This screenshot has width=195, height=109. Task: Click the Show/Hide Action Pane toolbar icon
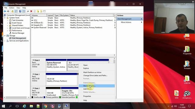pos(24,11)
